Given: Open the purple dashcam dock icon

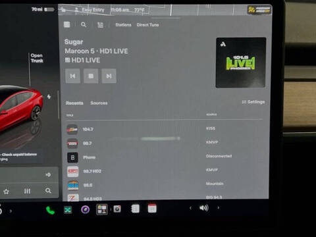Looking at the screenshot, I should 85,210.
